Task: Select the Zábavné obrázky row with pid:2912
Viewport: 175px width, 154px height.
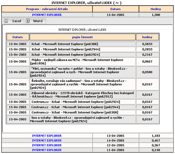Action: (83, 95)
